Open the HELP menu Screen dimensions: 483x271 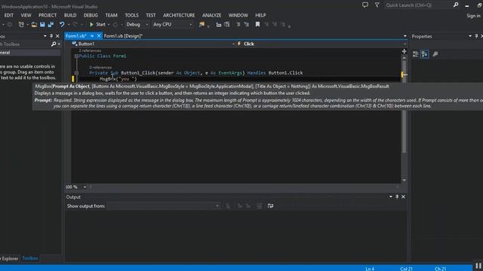(x=260, y=15)
